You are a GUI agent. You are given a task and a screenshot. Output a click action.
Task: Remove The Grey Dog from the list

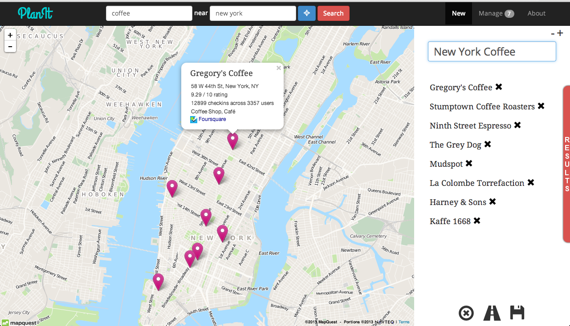point(488,145)
